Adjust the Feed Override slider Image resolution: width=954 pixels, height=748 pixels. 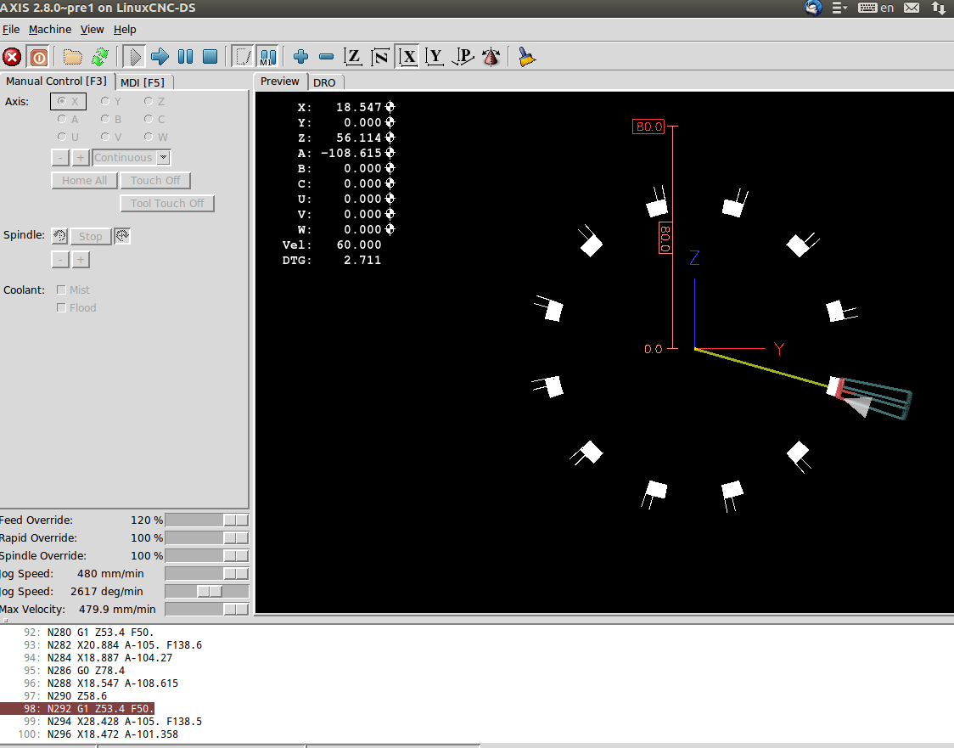pos(235,520)
